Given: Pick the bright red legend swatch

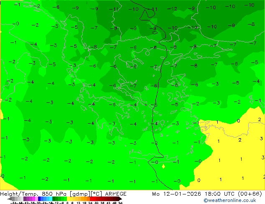Looking at the screenshot, I should [x=91, y=199].
